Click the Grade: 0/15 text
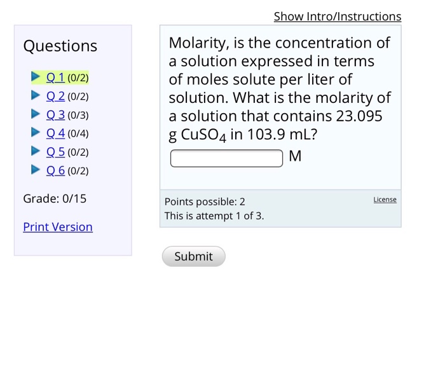This screenshot has height=380, width=445. coord(55,198)
